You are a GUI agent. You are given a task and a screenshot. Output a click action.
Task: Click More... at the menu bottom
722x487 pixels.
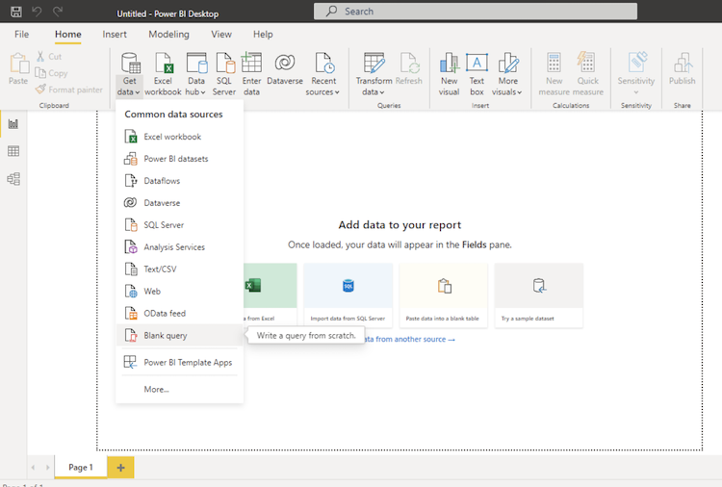pos(180,390)
